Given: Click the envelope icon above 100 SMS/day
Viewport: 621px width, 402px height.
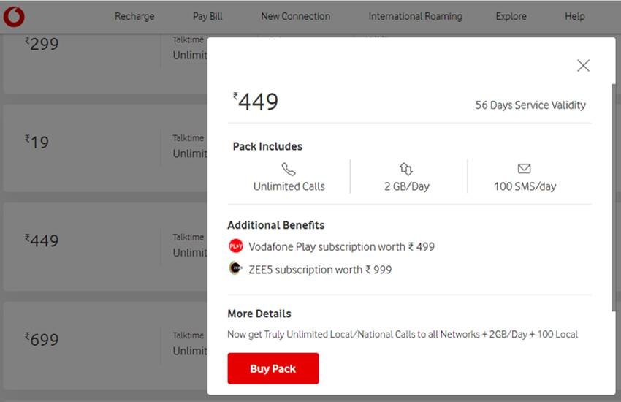Looking at the screenshot, I should (524, 168).
